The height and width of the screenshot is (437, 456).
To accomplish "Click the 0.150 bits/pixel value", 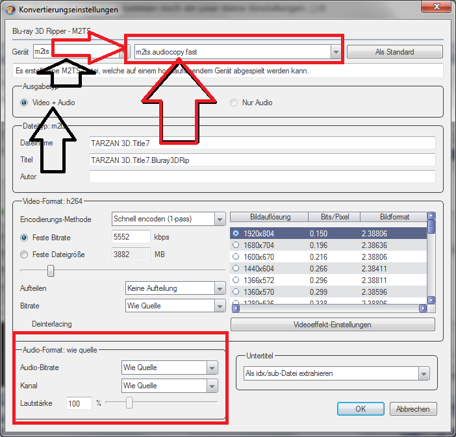I will [x=318, y=234].
